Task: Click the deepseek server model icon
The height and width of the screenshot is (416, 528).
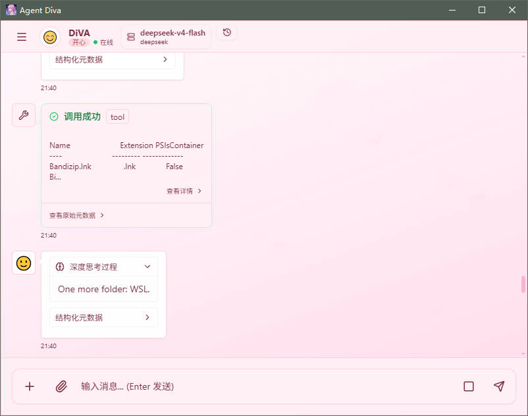Action: 130,37
